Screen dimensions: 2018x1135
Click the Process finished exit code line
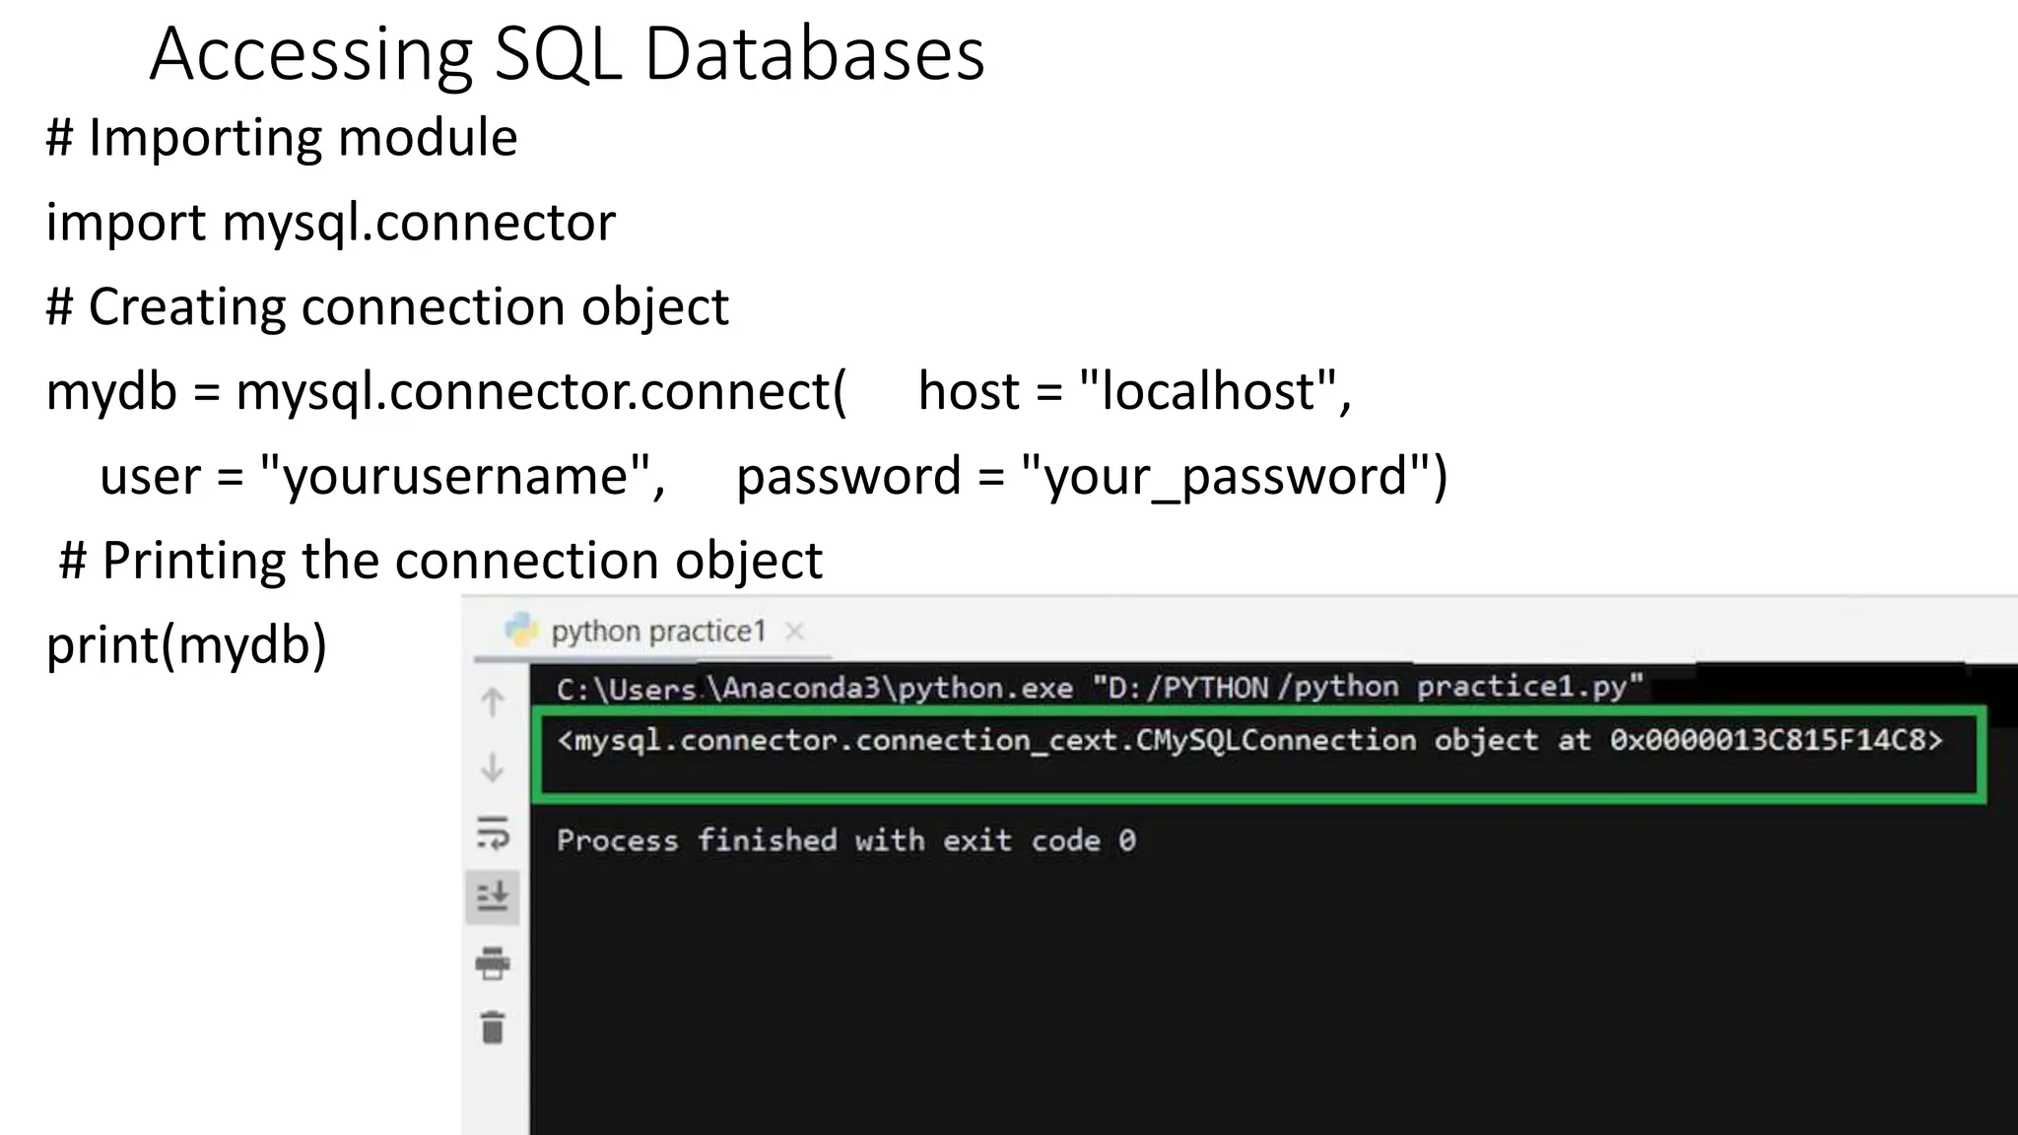845,840
